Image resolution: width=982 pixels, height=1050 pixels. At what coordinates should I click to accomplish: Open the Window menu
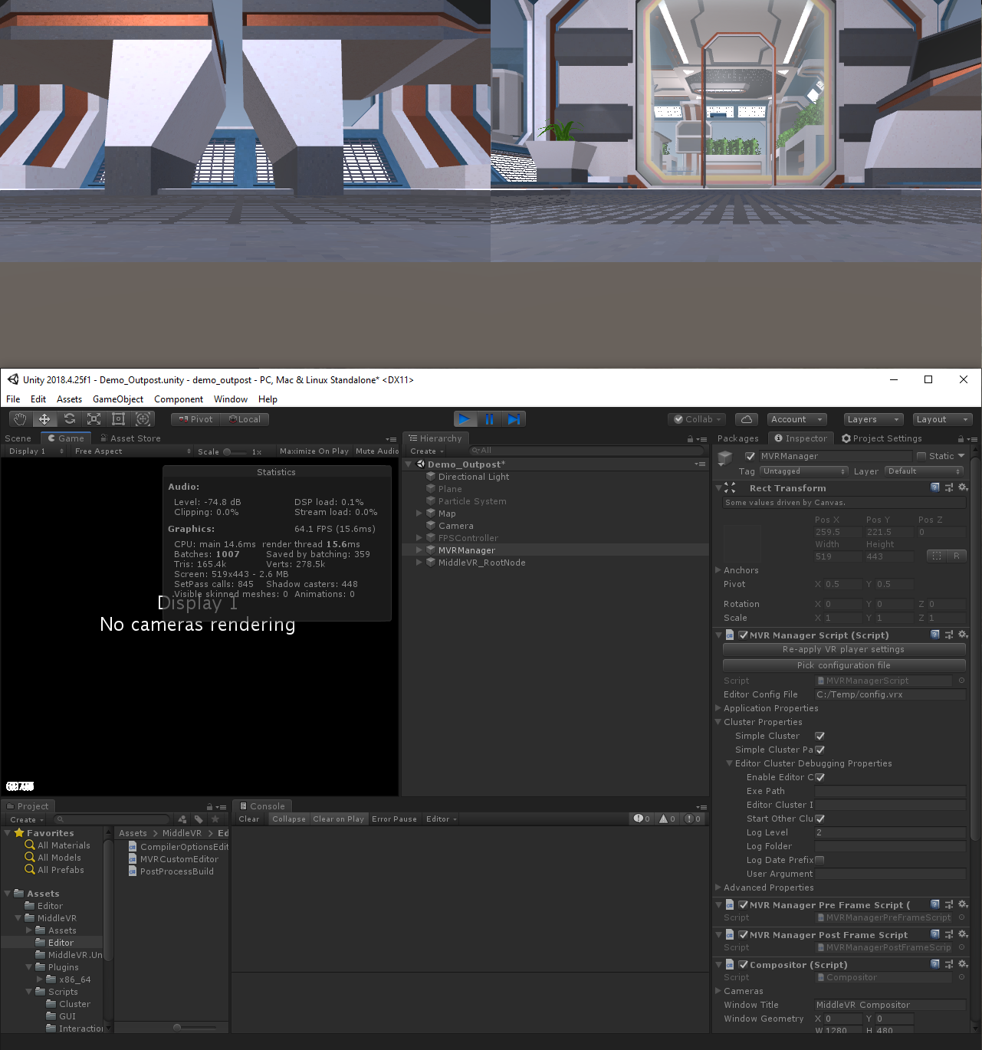231,399
